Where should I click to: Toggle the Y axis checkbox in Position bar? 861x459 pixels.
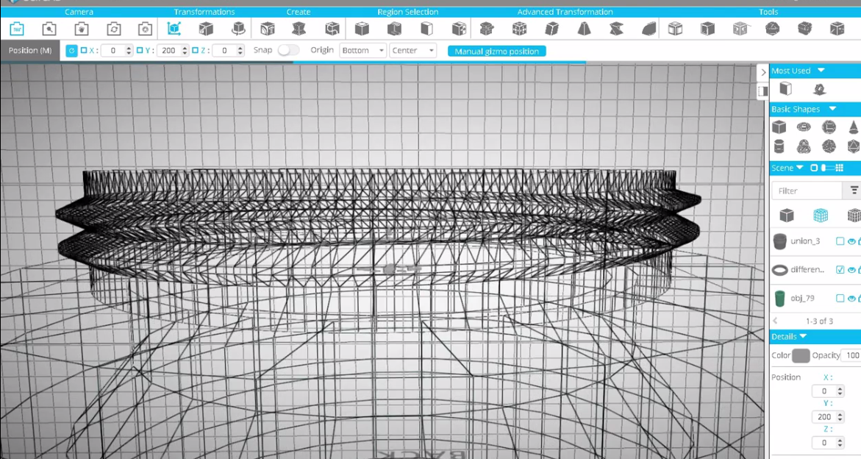click(140, 50)
